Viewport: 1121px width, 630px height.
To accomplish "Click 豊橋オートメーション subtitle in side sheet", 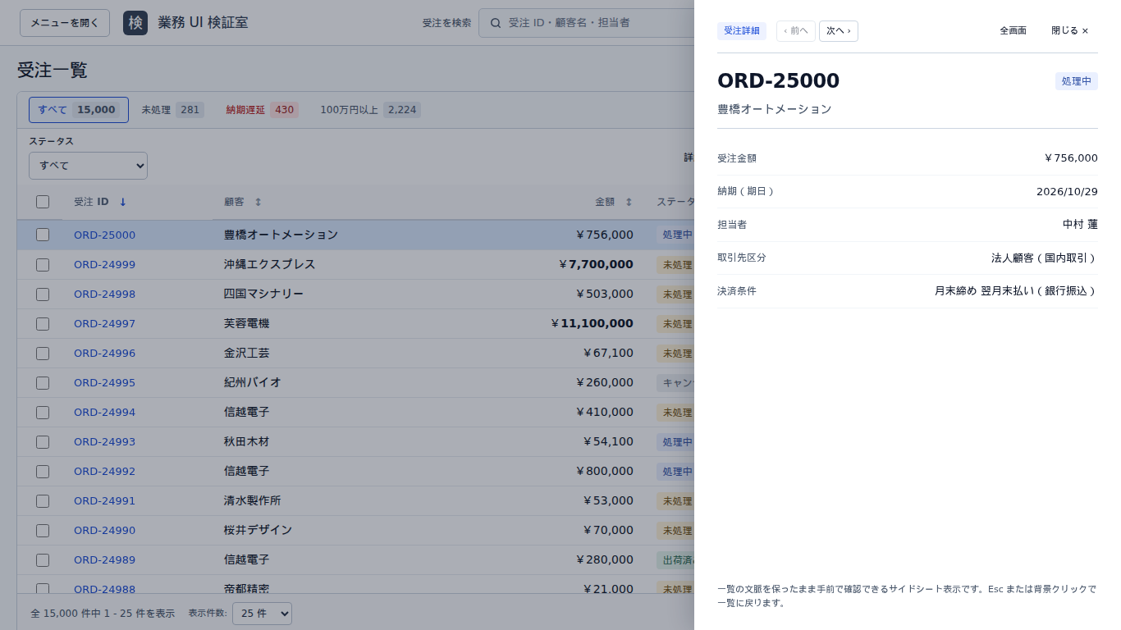I will click(x=774, y=108).
